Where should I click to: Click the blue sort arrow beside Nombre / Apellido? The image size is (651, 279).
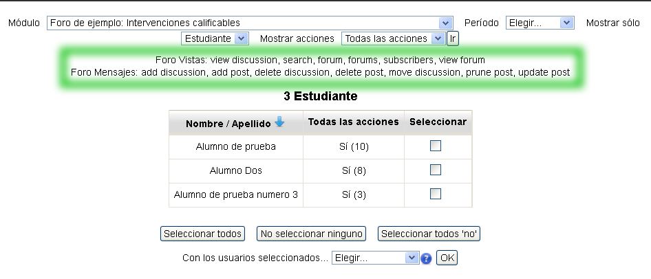pyautogui.click(x=279, y=122)
